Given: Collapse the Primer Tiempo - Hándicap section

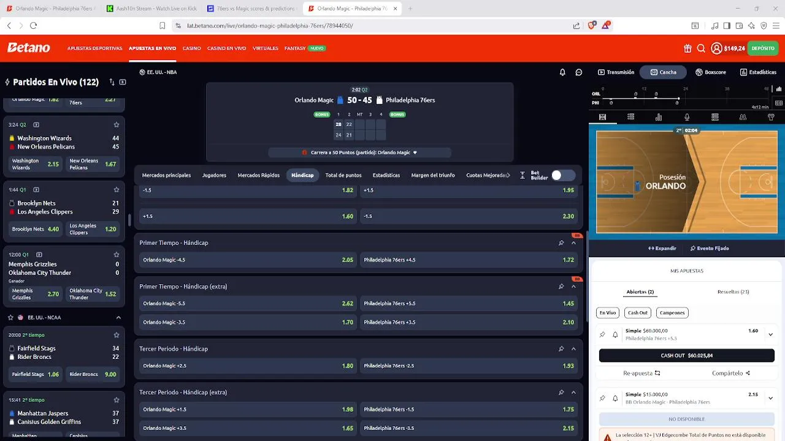Looking at the screenshot, I should click(x=573, y=243).
